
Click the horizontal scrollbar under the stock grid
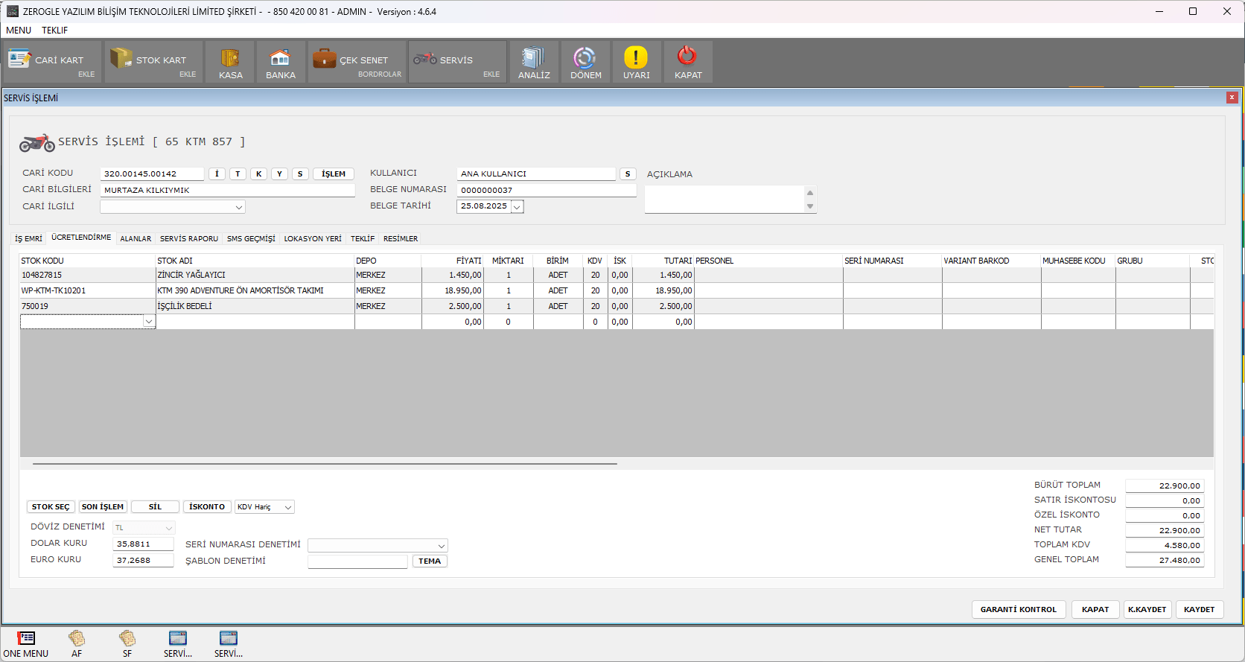tap(325, 464)
